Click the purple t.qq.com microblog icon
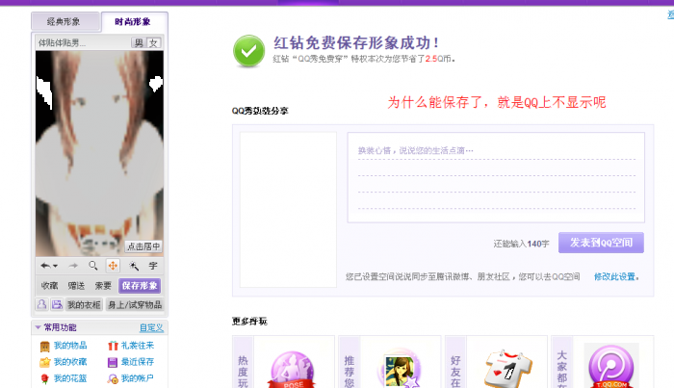 pos(610,367)
